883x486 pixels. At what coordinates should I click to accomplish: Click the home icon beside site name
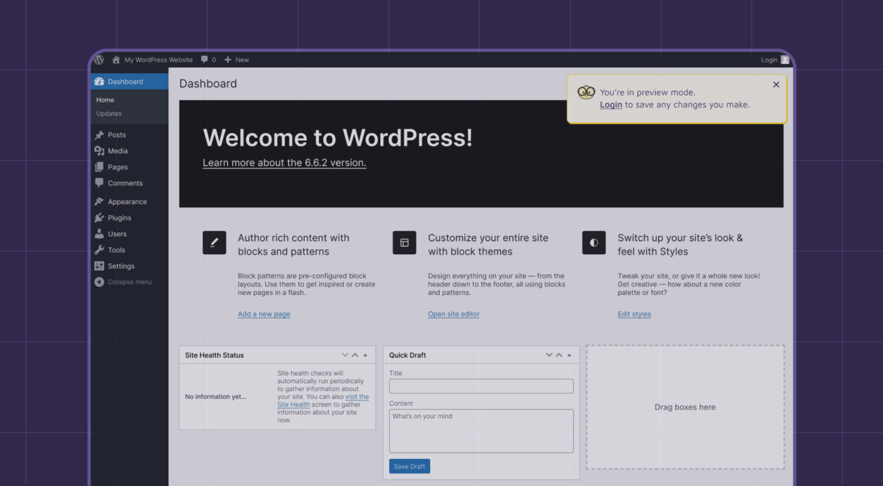pyautogui.click(x=116, y=60)
